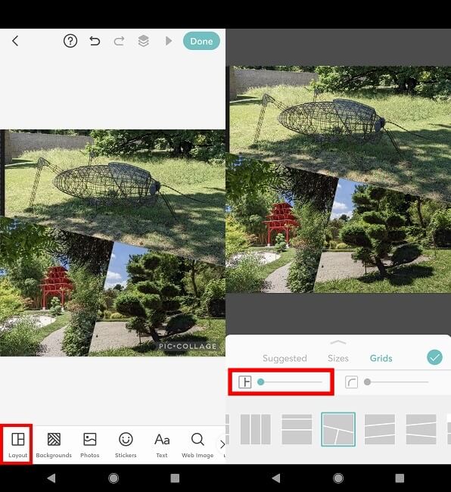The height and width of the screenshot is (492, 451).
Task: Tap the border spacing grid icon
Action: pyautogui.click(x=244, y=381)
